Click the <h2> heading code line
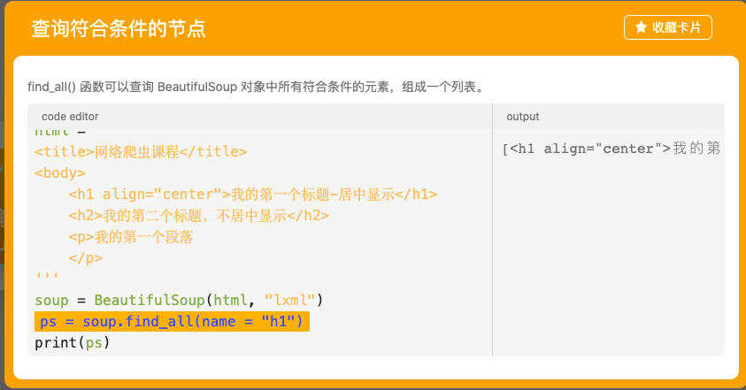Screen dimensions: 746x390 (198, 215)
